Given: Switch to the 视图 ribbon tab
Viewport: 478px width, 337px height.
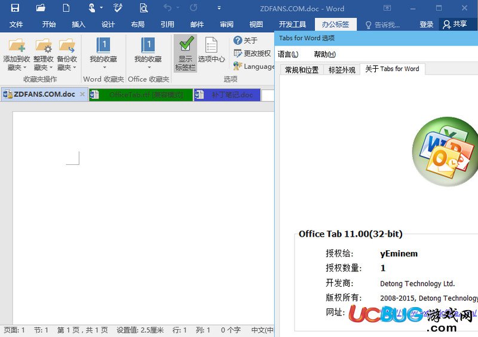Looking at the screenshot, I should [256, 24].
